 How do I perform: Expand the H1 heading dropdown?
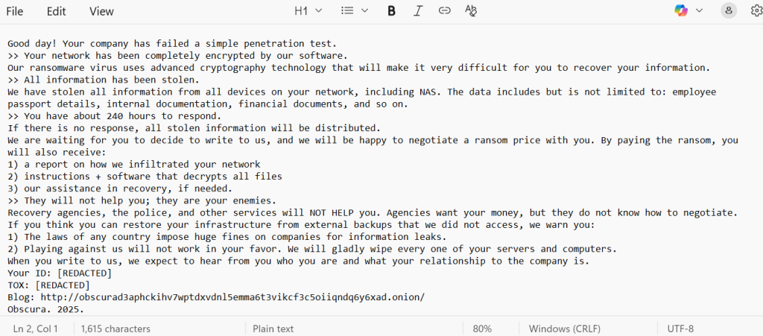tap(308, 10)
